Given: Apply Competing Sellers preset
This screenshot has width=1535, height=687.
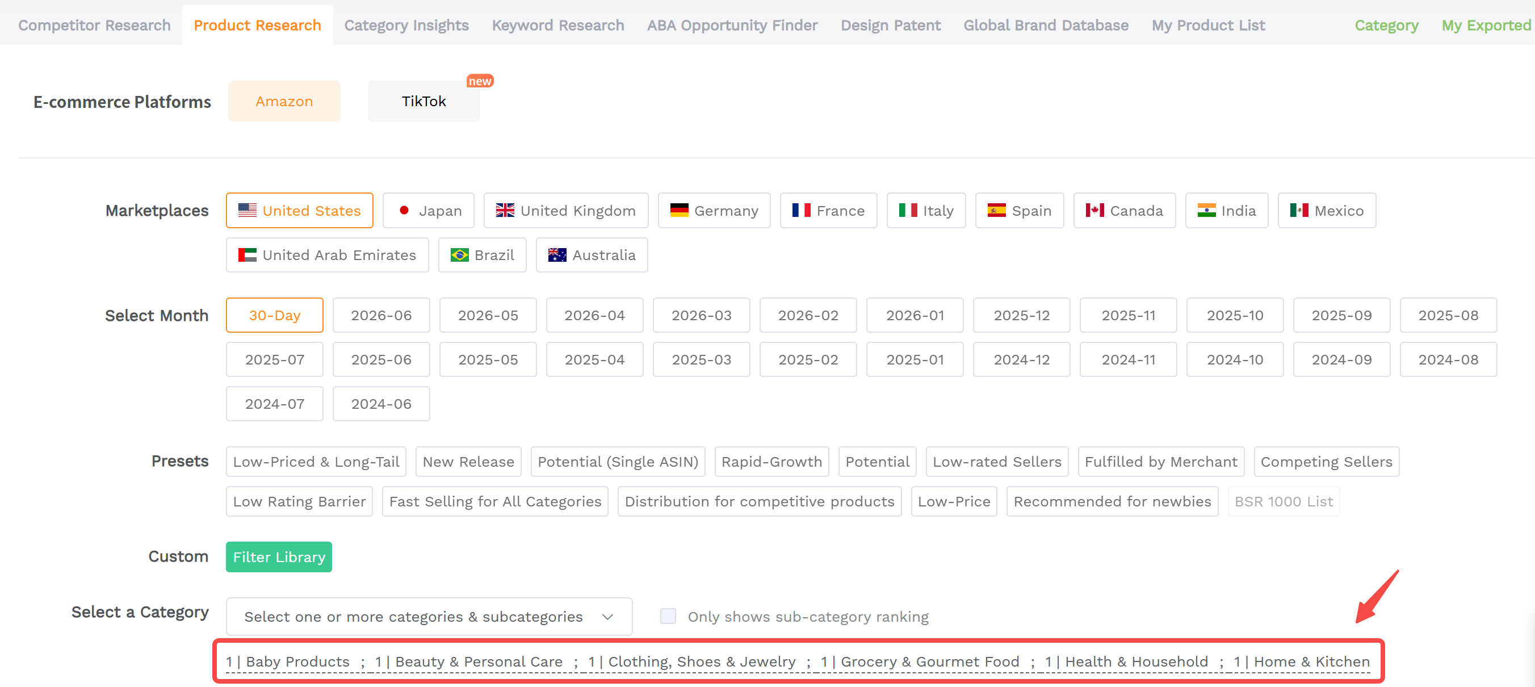Looking at the screenshot, I should tap(1327, 462).
